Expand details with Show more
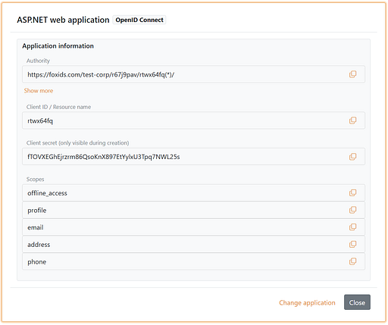The height and width of the screenshot is (325, 388). click(x=39, y=91)
